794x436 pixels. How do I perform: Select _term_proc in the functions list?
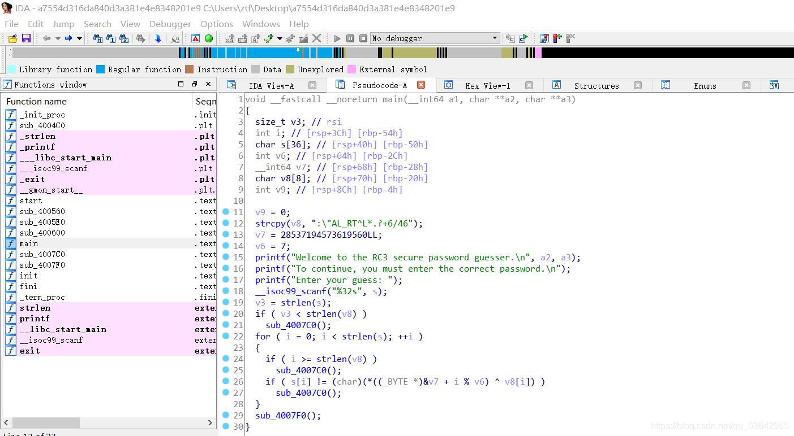click(x=110, y=297)
